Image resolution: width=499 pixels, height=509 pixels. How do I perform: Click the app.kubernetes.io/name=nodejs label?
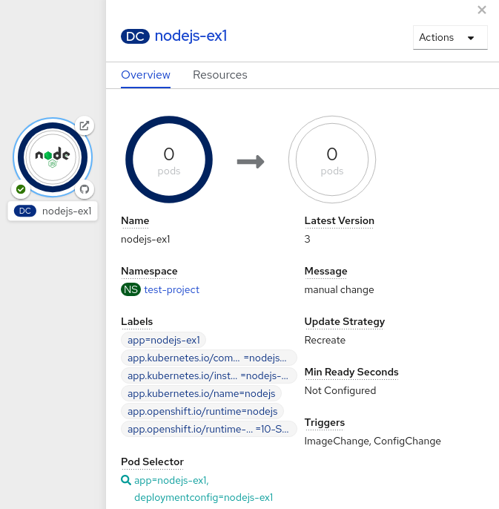point(201,393)
